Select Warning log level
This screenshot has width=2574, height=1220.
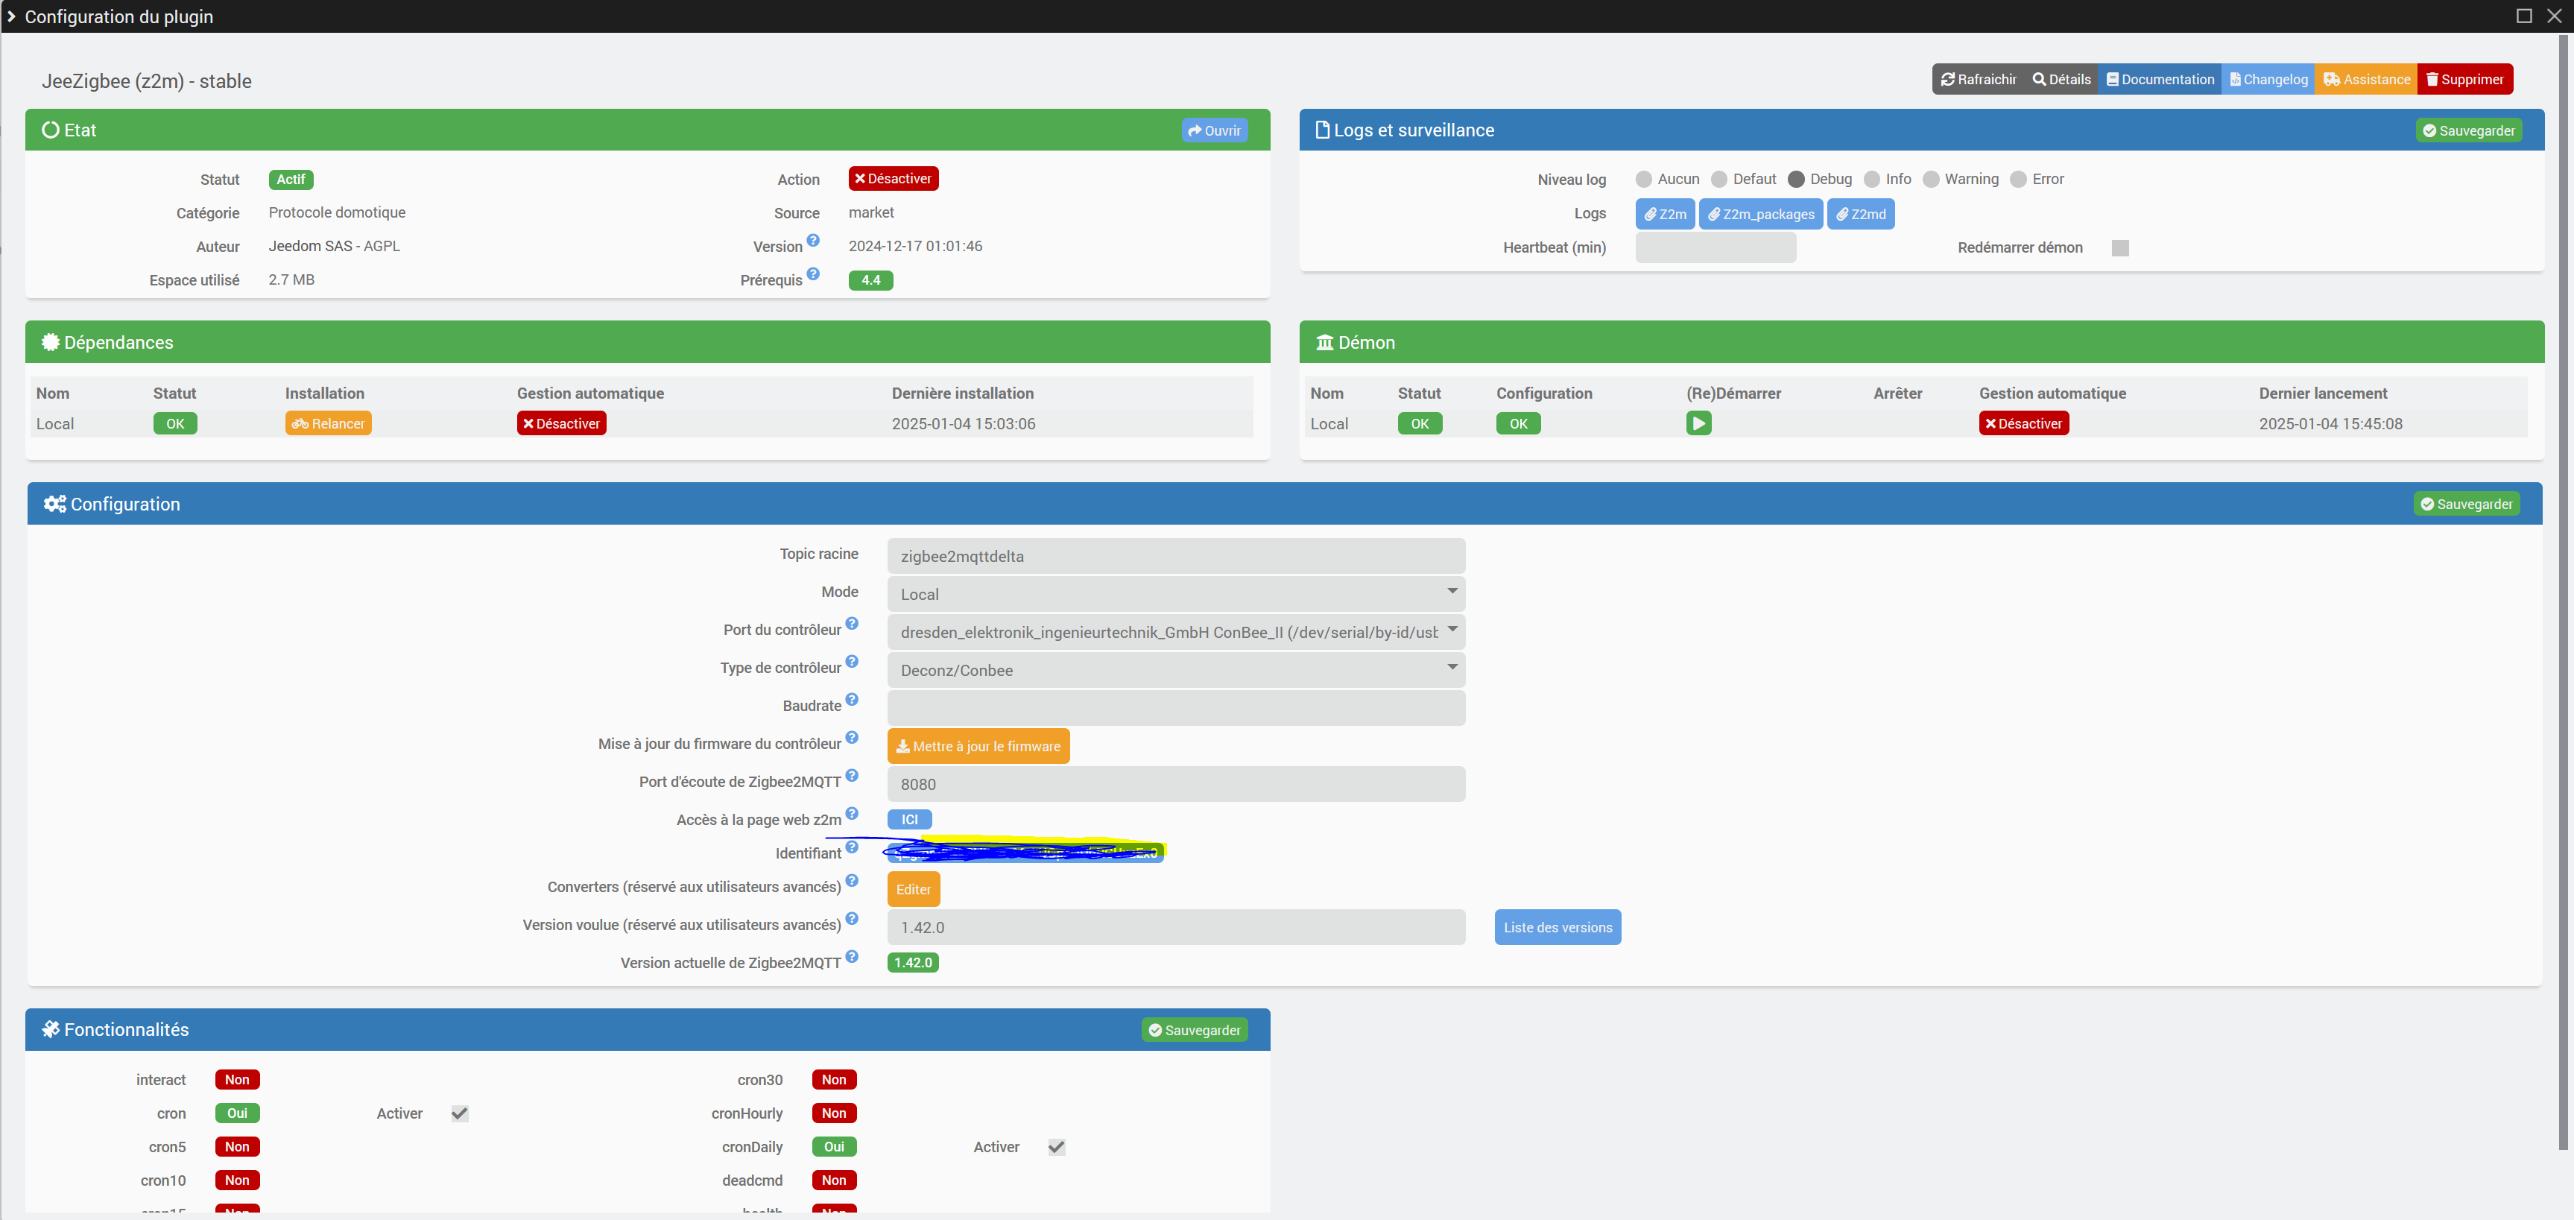tap(1932, 180)
